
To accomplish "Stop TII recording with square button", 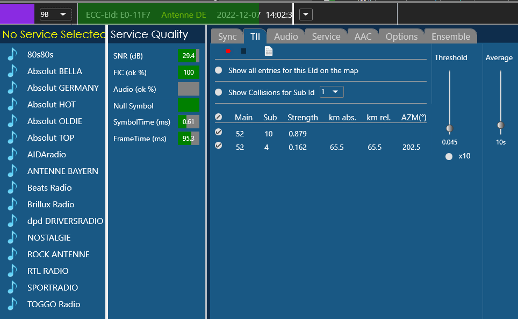I will (x=243, y=51).
